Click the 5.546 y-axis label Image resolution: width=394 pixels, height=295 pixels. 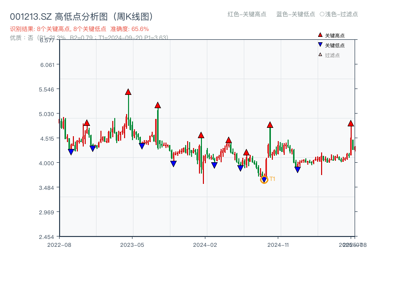coord(46,89)
